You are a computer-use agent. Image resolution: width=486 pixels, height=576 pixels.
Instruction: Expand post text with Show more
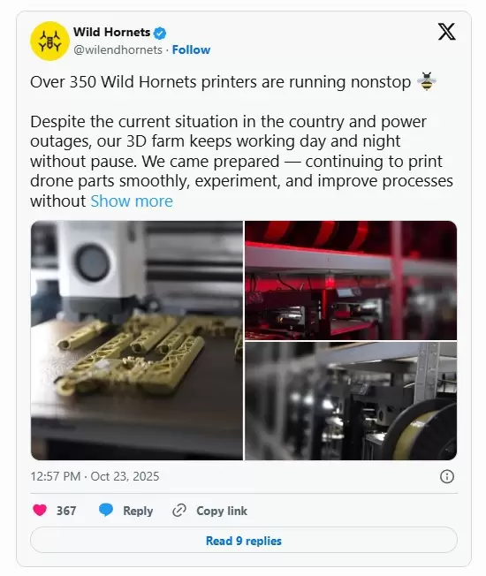(132, 201)
